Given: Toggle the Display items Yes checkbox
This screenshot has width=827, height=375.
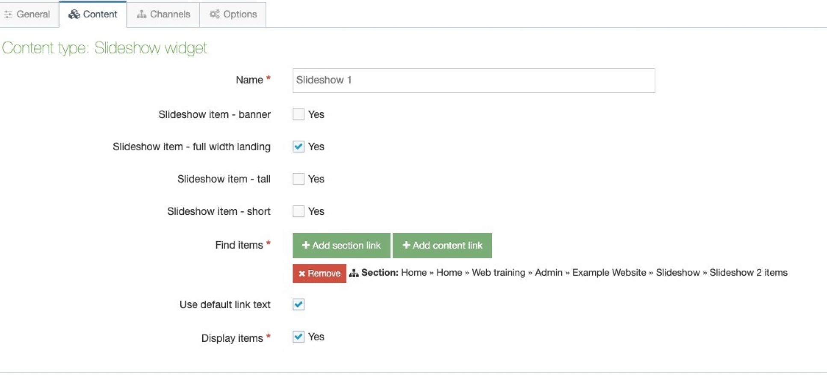Looking at the screenshot, I should pos(298,337).
